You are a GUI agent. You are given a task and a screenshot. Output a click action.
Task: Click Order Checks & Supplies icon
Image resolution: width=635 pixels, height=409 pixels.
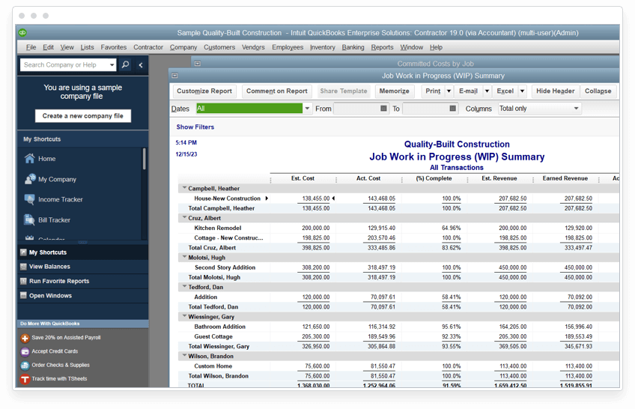coord(25,366)
